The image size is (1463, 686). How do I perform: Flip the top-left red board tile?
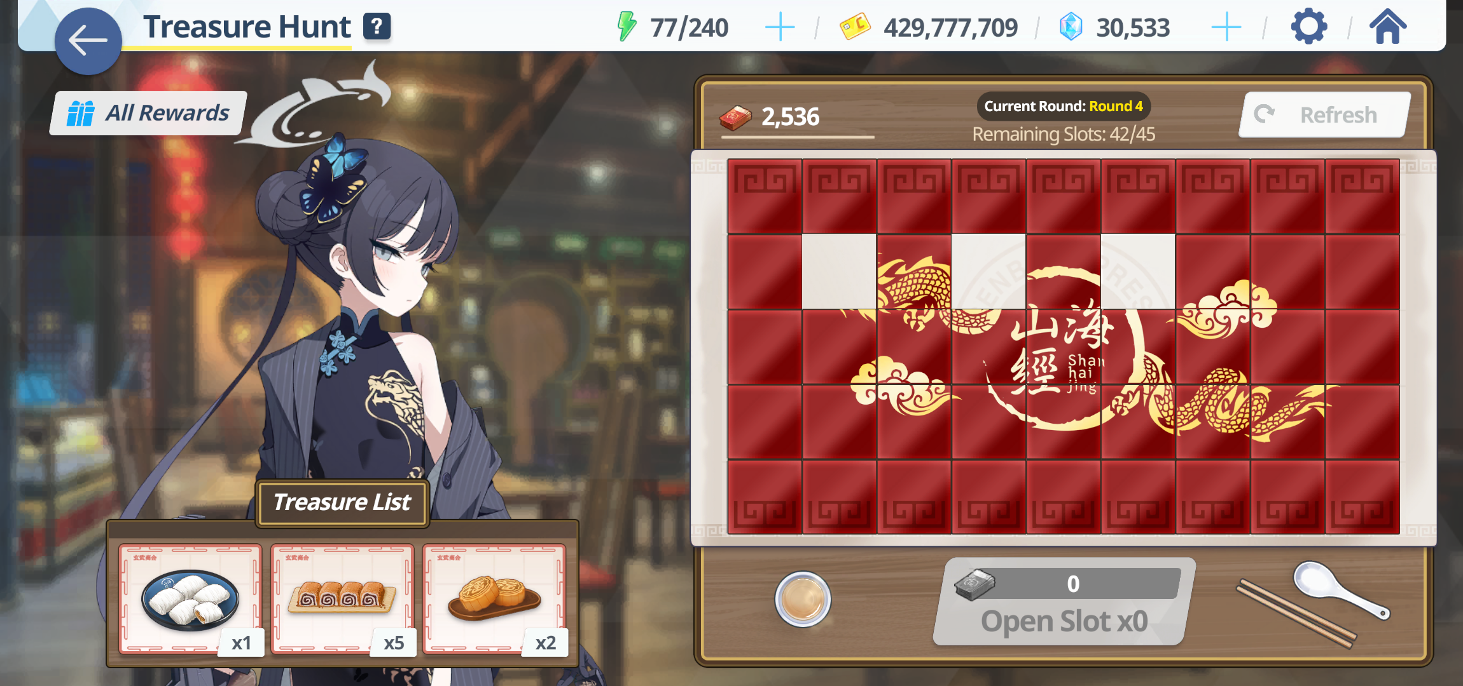click(765, 196)
